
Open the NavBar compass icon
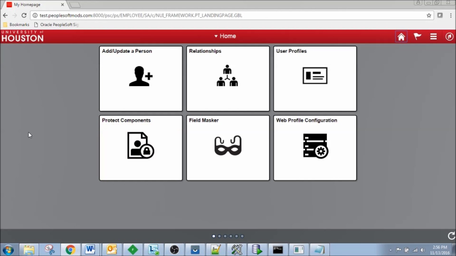(x=449, y=36)
